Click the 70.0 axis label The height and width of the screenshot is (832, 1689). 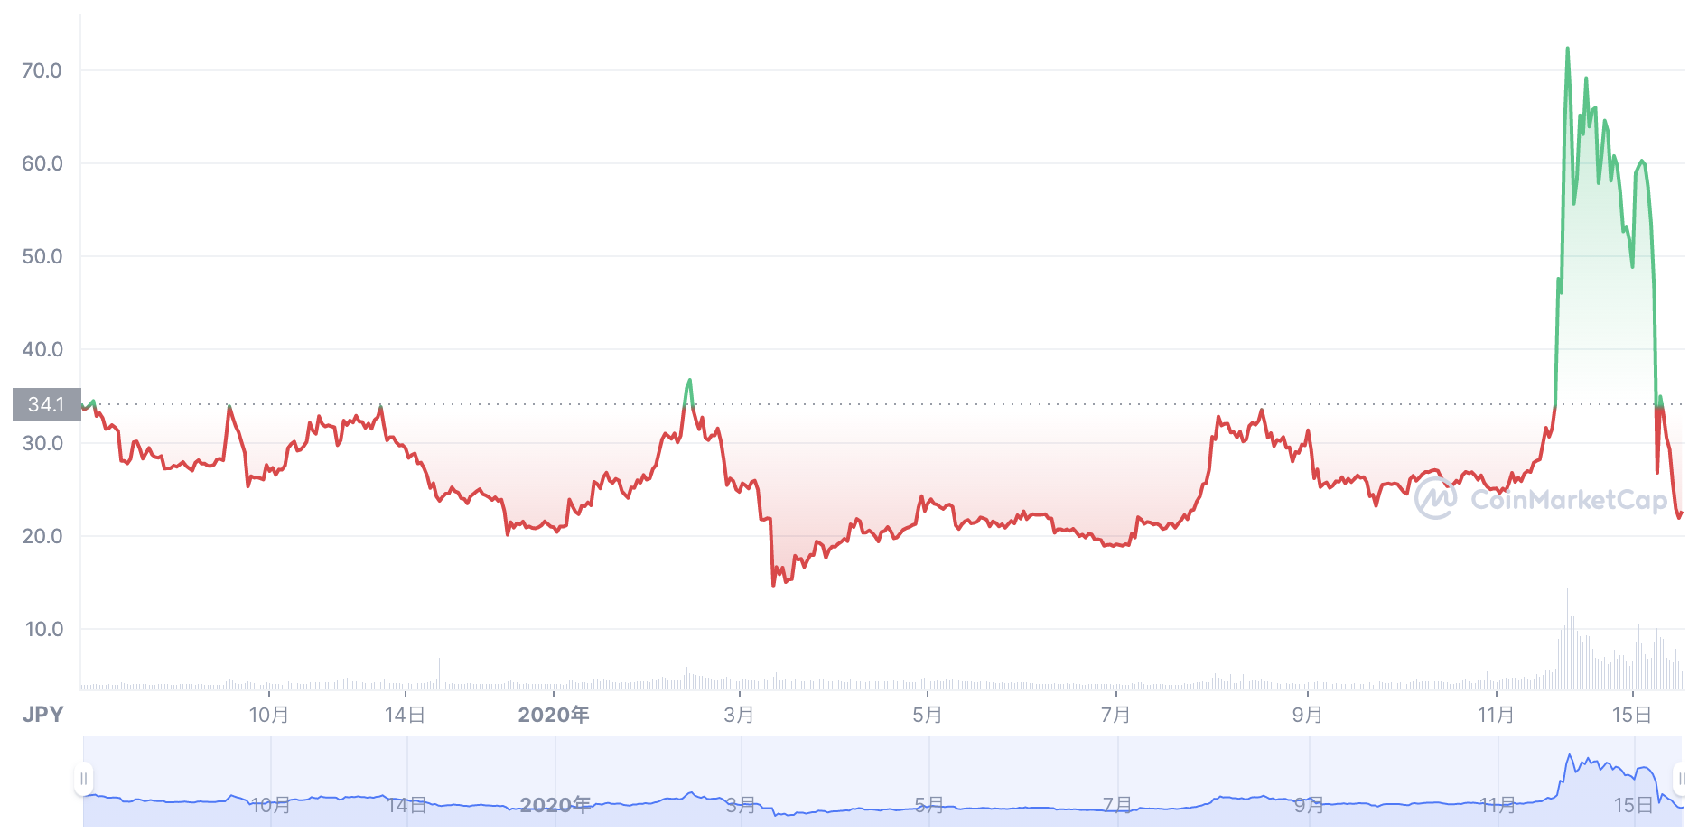pyautogui.click(x=42, y=70)
